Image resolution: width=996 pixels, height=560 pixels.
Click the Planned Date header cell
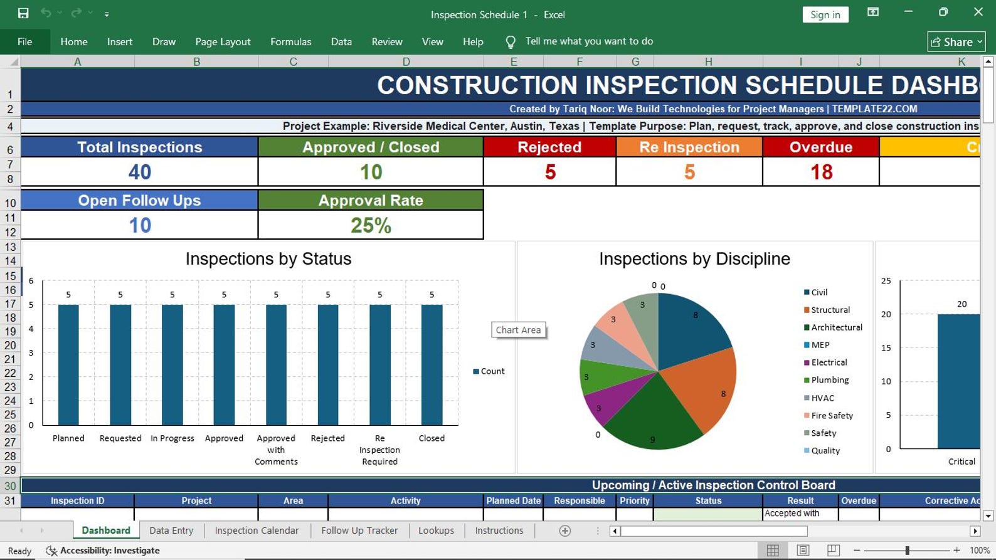[x=513, y=500]
